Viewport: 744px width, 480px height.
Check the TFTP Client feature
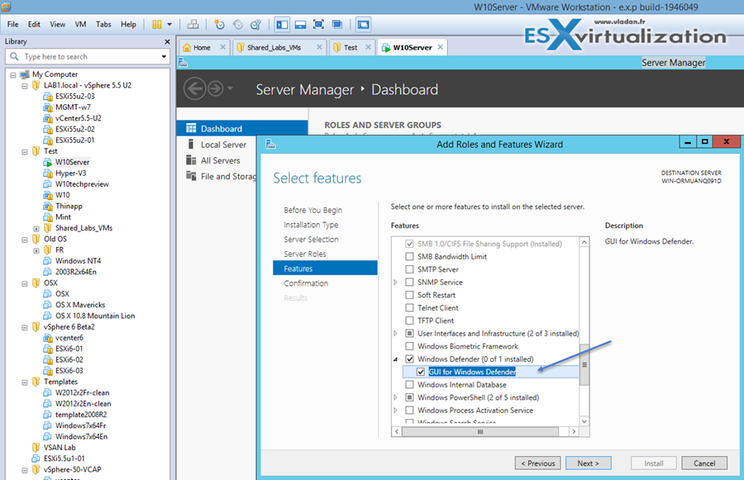click(409, 321)
